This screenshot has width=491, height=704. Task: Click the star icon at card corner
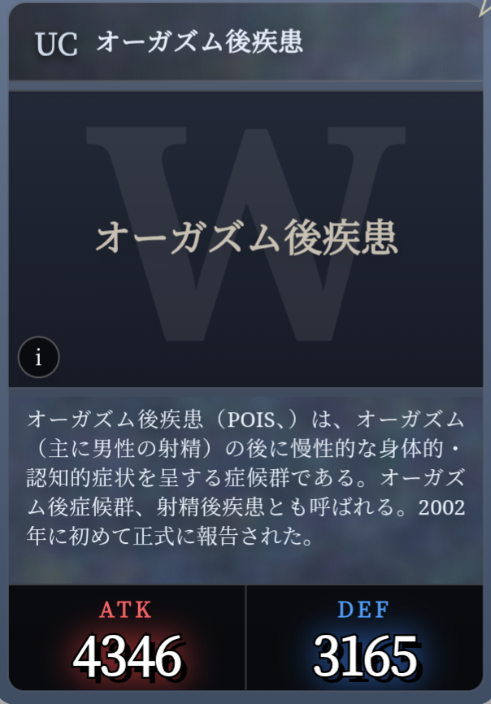coord(485,7)
